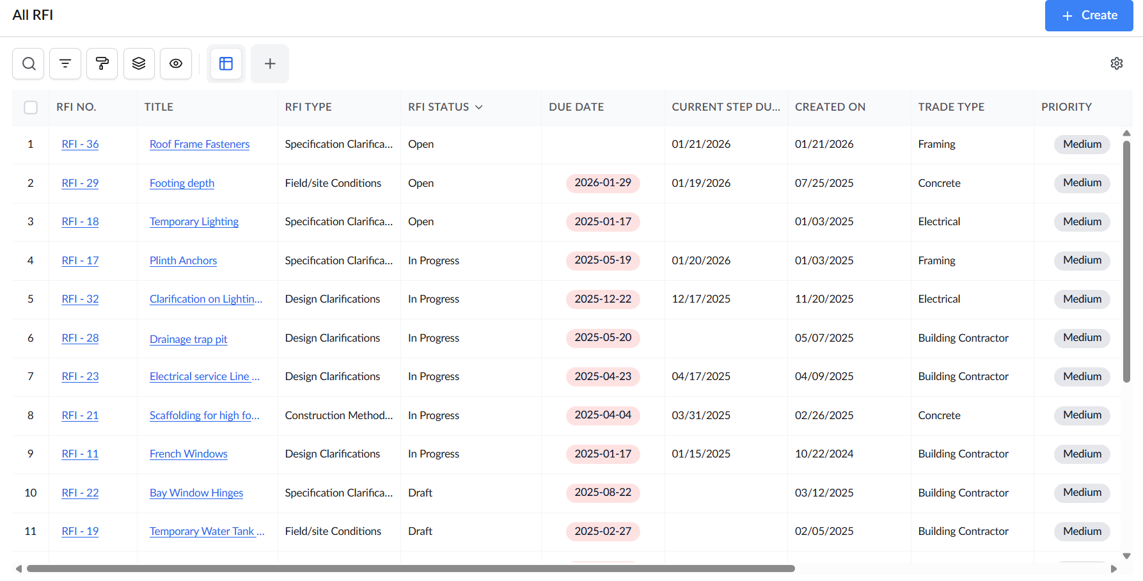Click the vertical scrollbar thumb
The height and width of the screenshot is (581, 1143).
[x=1126, y=262]
